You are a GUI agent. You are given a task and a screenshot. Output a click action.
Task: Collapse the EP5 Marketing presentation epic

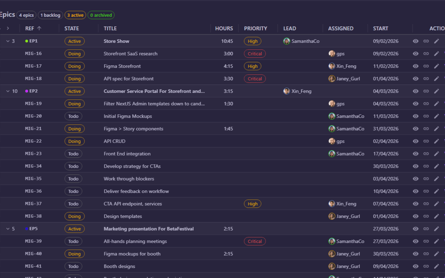(x=8, y=229)
